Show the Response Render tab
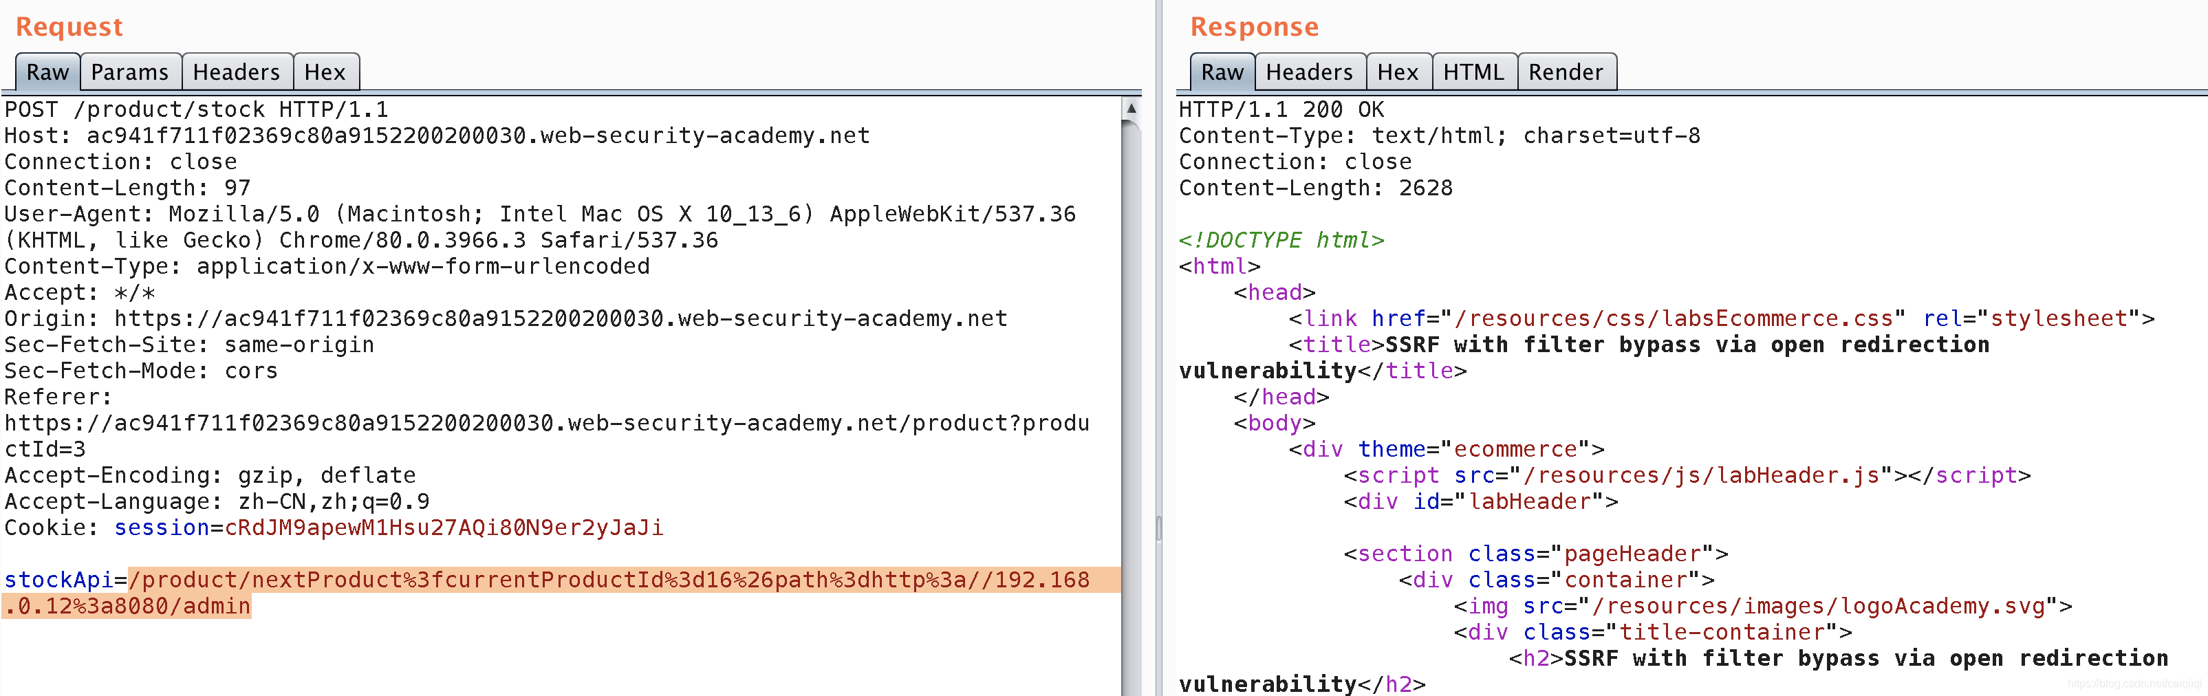The image size is (2208, 696). tap(1566, 72)
